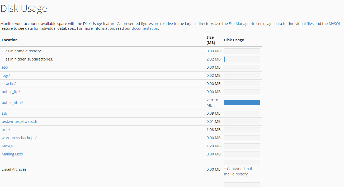Viewport: 344px width, 187px height.
Task: Open the wordpress-backups/ directory
Action: coord(19,138)
